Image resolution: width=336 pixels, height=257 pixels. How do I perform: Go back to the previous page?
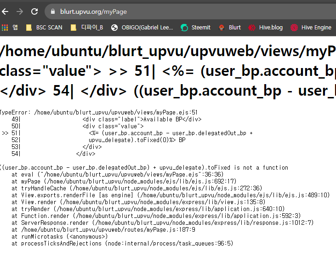[x=6, y=11]
